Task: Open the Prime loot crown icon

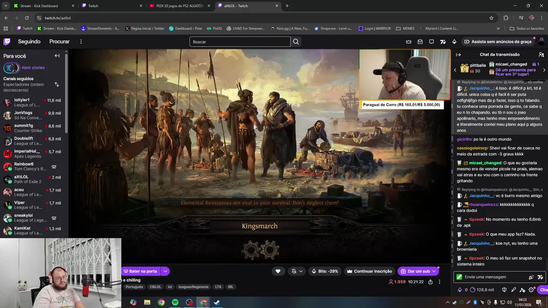Action: (408, 41)
